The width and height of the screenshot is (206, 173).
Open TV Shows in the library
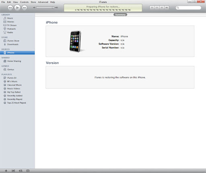[17, 25]
